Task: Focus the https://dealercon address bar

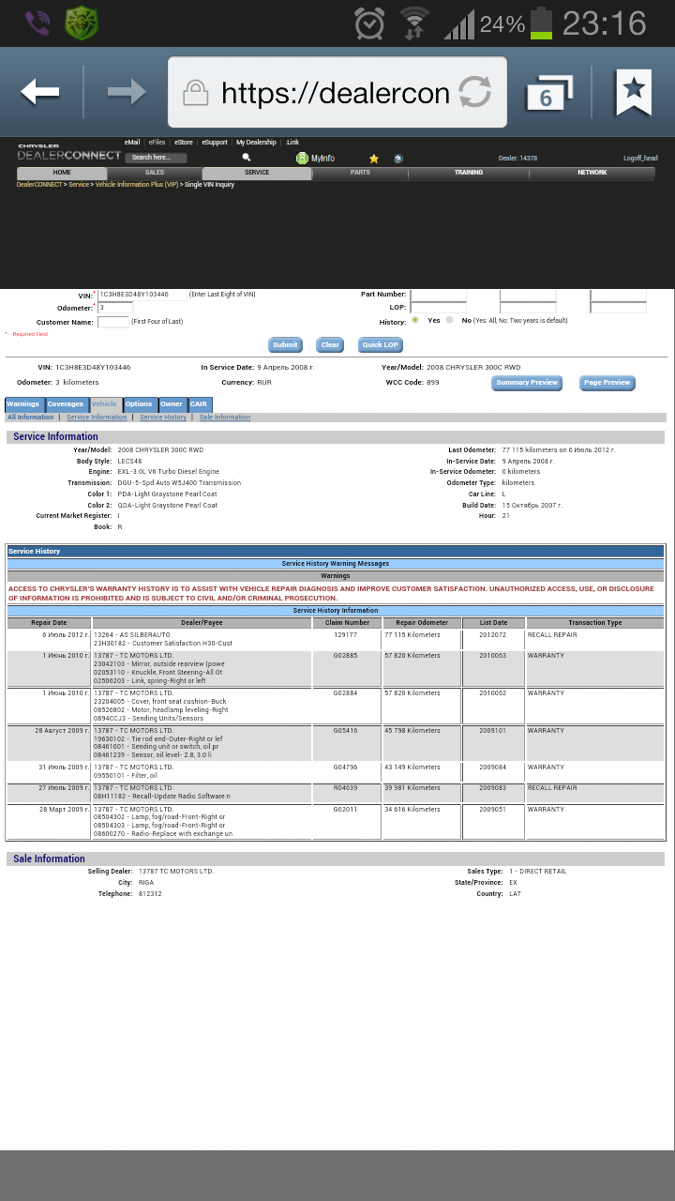Action: [x=337, y=92]
